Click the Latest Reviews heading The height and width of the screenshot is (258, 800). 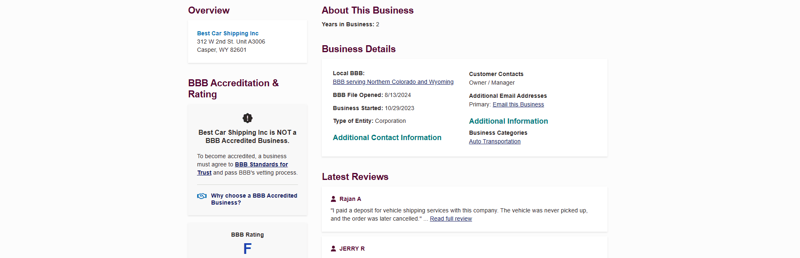pyautogui.click(x=355, y=177)
